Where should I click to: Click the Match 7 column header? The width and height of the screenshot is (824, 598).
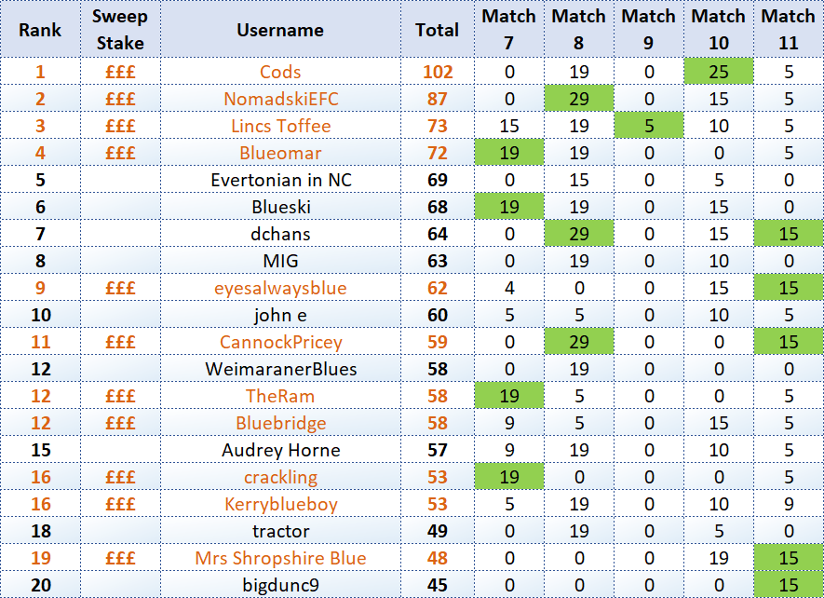508,30
